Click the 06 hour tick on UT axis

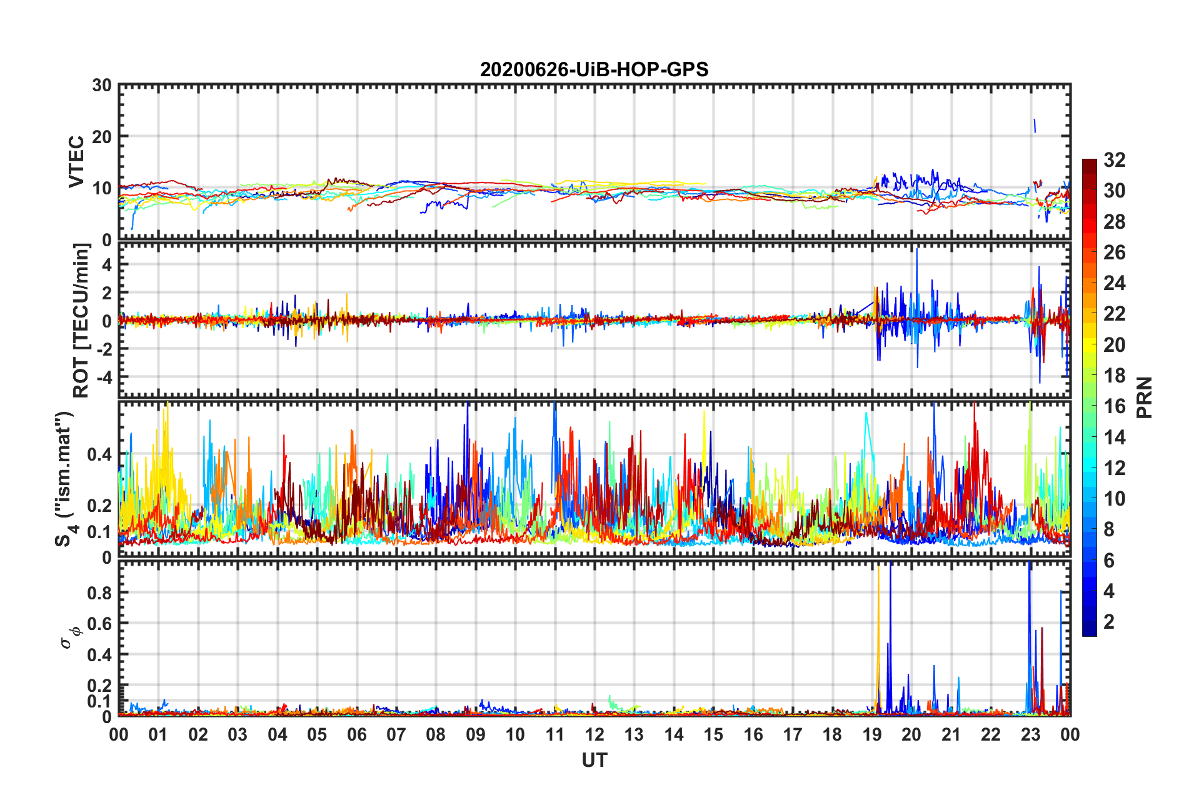tap(356, 734)
